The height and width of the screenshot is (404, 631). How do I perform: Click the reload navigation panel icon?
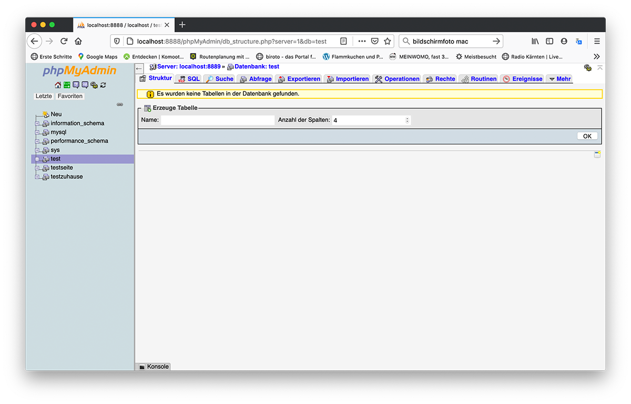point(103,85)
